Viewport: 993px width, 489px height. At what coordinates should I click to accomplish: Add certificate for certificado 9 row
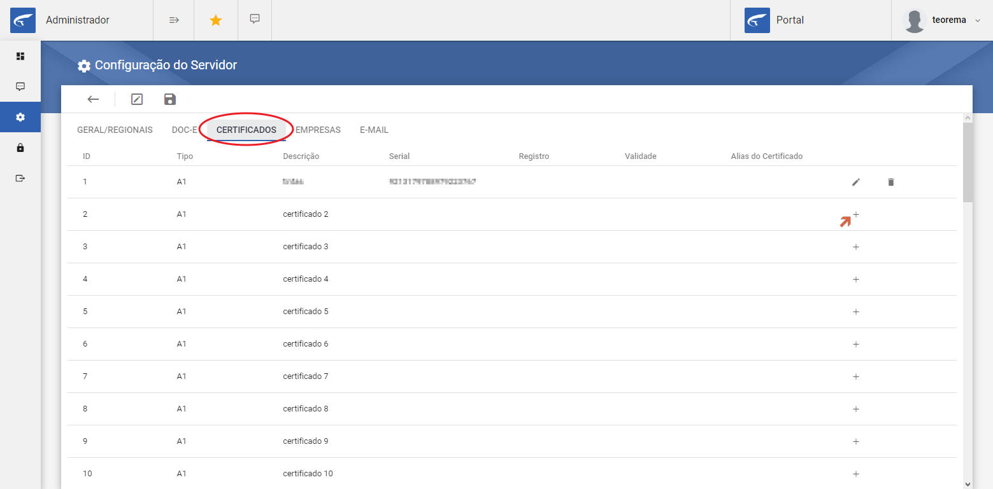(856, 442)
